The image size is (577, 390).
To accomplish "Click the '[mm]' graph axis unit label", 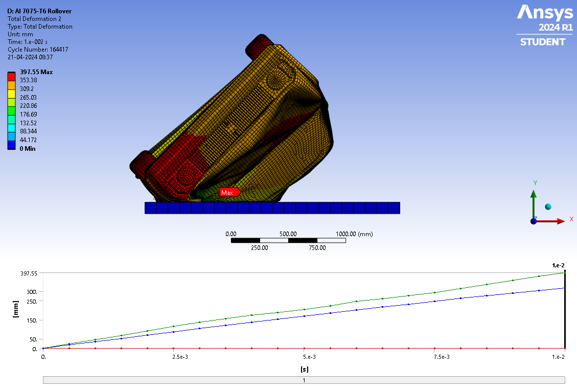I will click(15, 309).
